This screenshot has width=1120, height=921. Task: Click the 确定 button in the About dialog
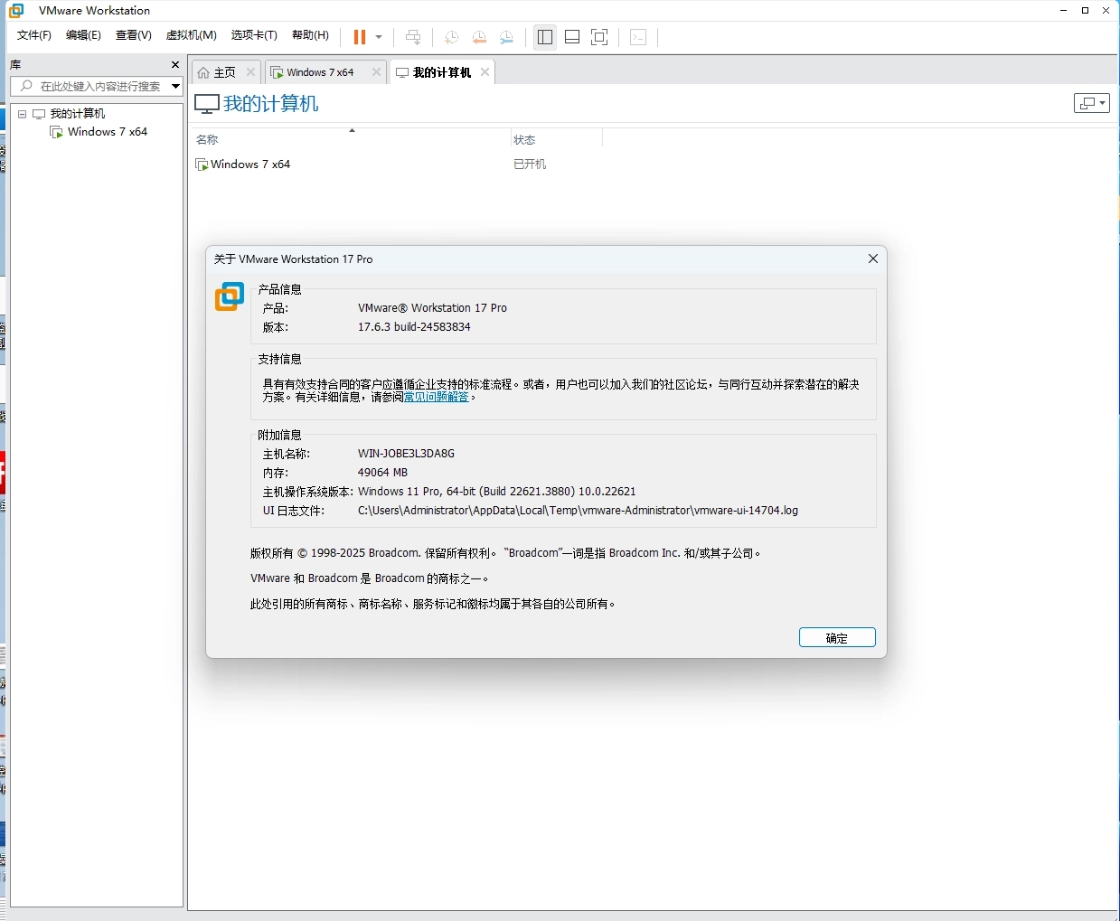(837, 638)
